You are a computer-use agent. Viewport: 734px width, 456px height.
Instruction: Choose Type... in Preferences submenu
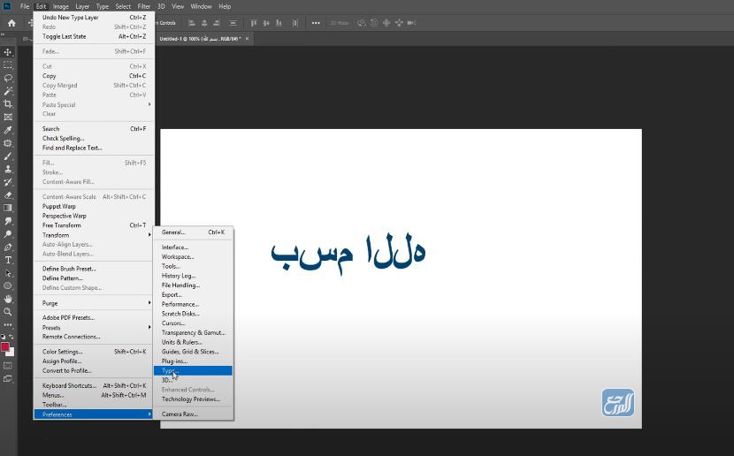[x=193, y=370]
